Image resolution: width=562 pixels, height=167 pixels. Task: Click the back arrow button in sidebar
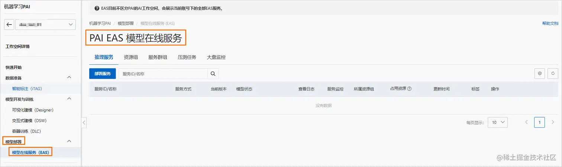(9, 25)
